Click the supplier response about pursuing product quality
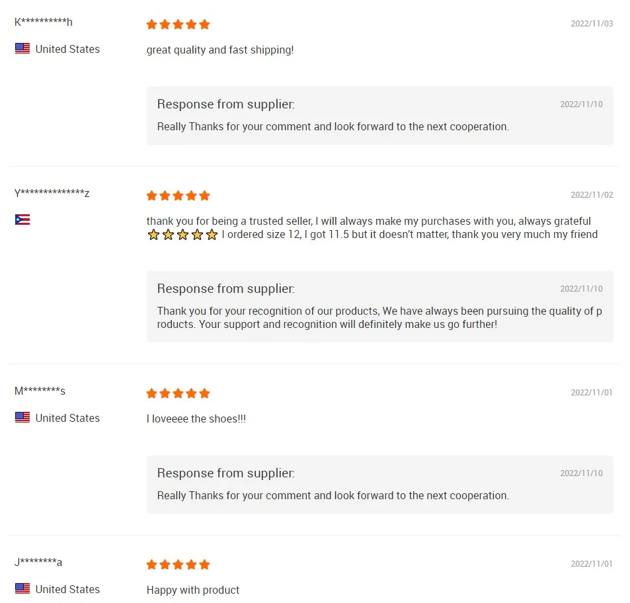This screenshot has height=603, width=630. (379, 317)
